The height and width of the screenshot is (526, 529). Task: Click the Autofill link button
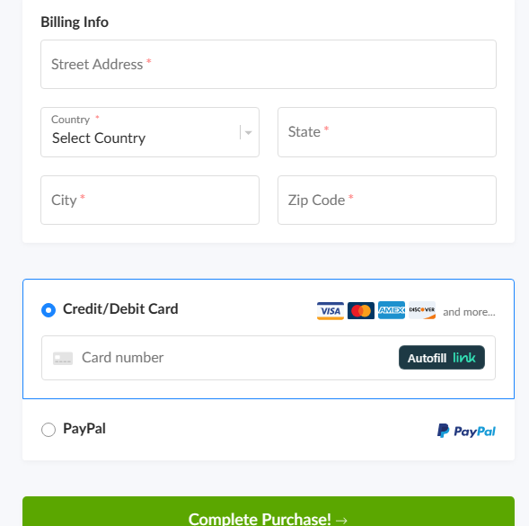click(x=442, y=358)
